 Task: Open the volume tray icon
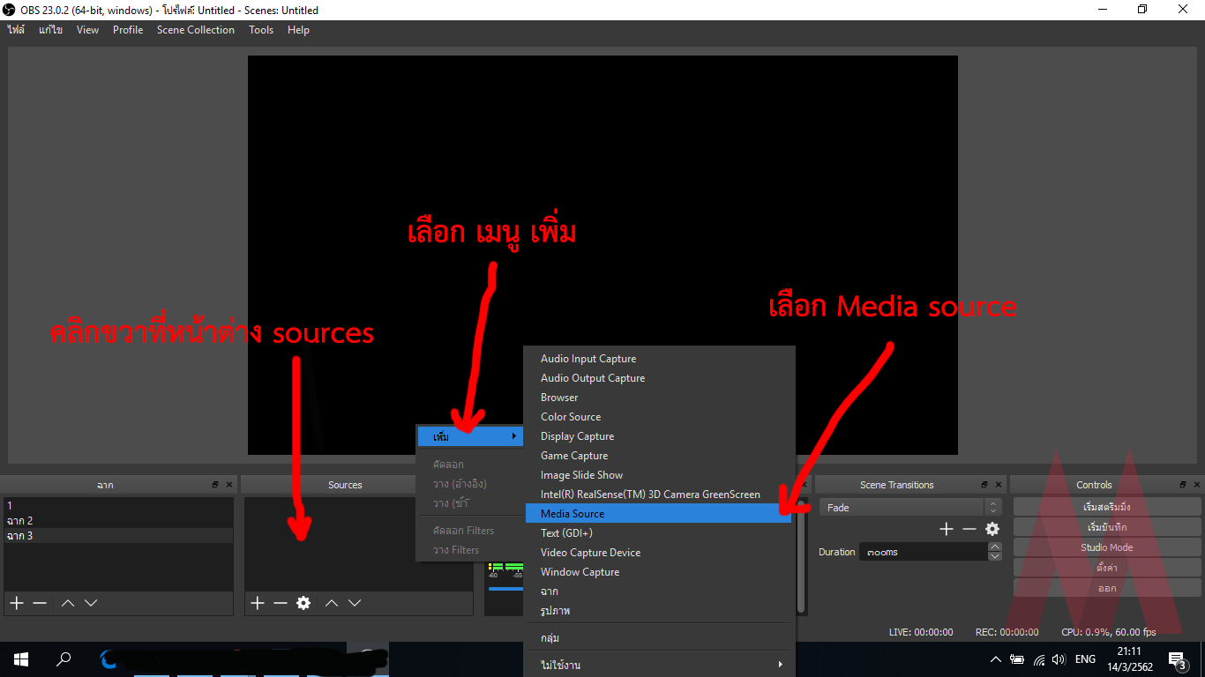click(1059, 659)
